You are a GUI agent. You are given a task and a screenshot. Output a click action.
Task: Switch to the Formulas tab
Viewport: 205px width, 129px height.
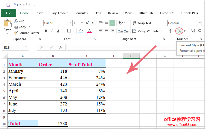[x=81, y=13]
